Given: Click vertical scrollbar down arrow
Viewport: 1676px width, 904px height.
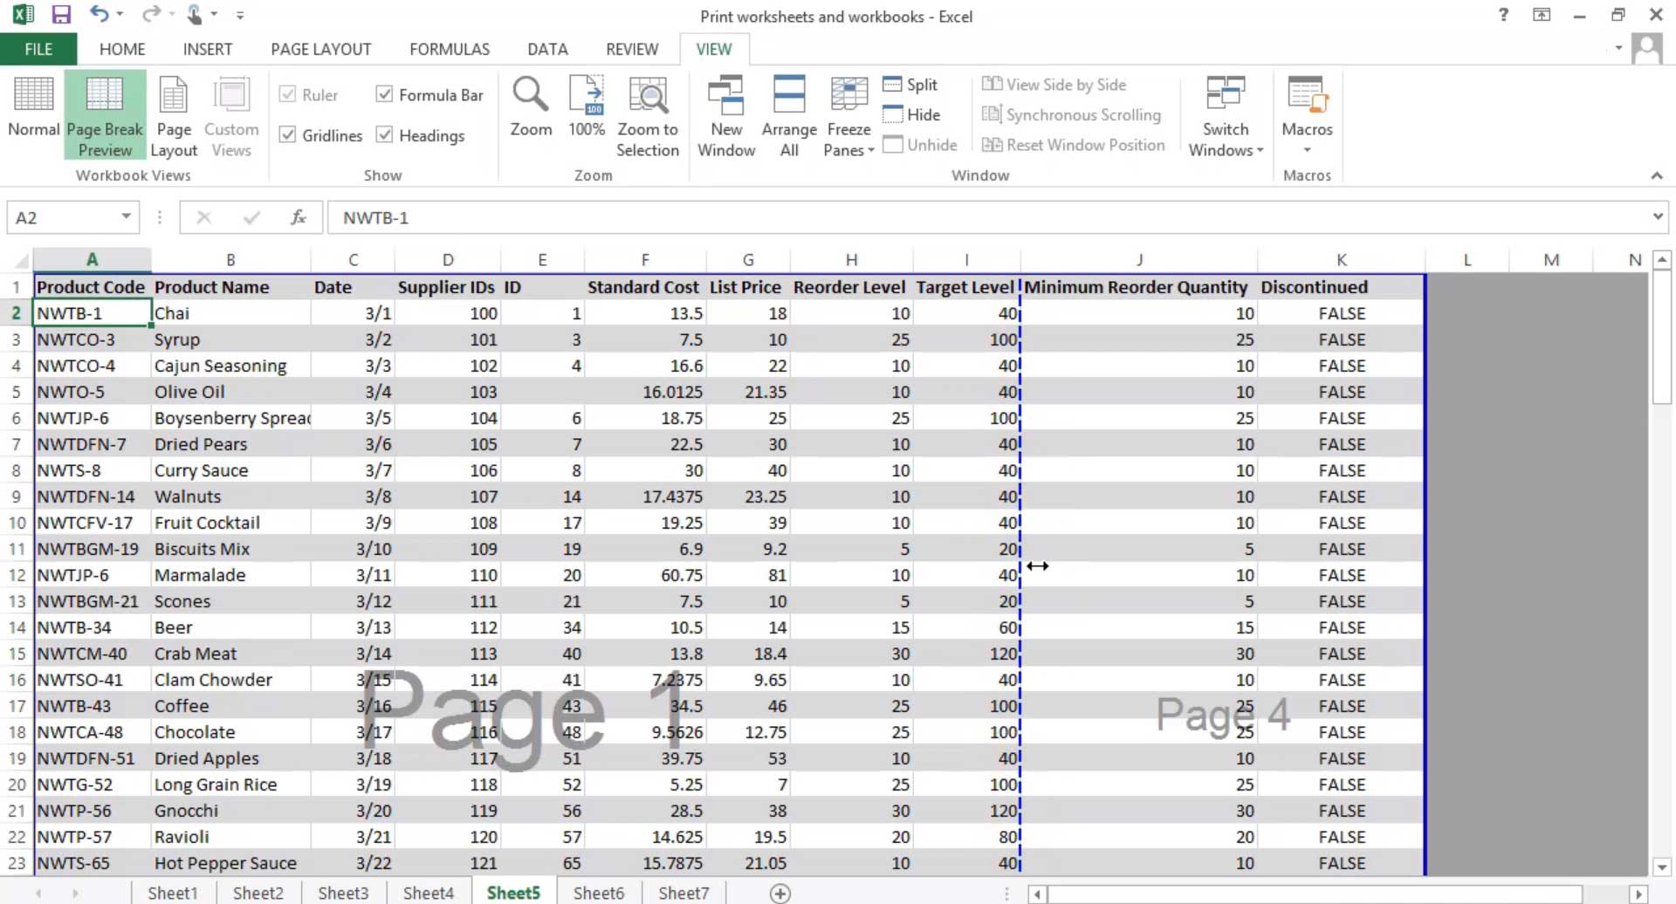Looking at the screenshot, I should (1662, 866).
